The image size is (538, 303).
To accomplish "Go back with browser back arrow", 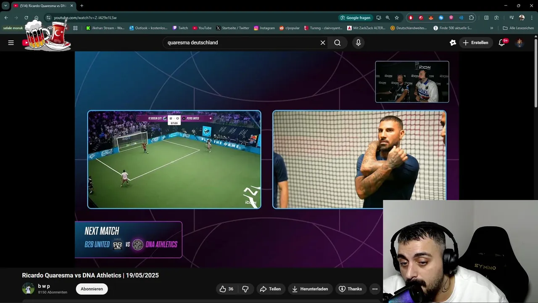I will (x=6, y=18).
